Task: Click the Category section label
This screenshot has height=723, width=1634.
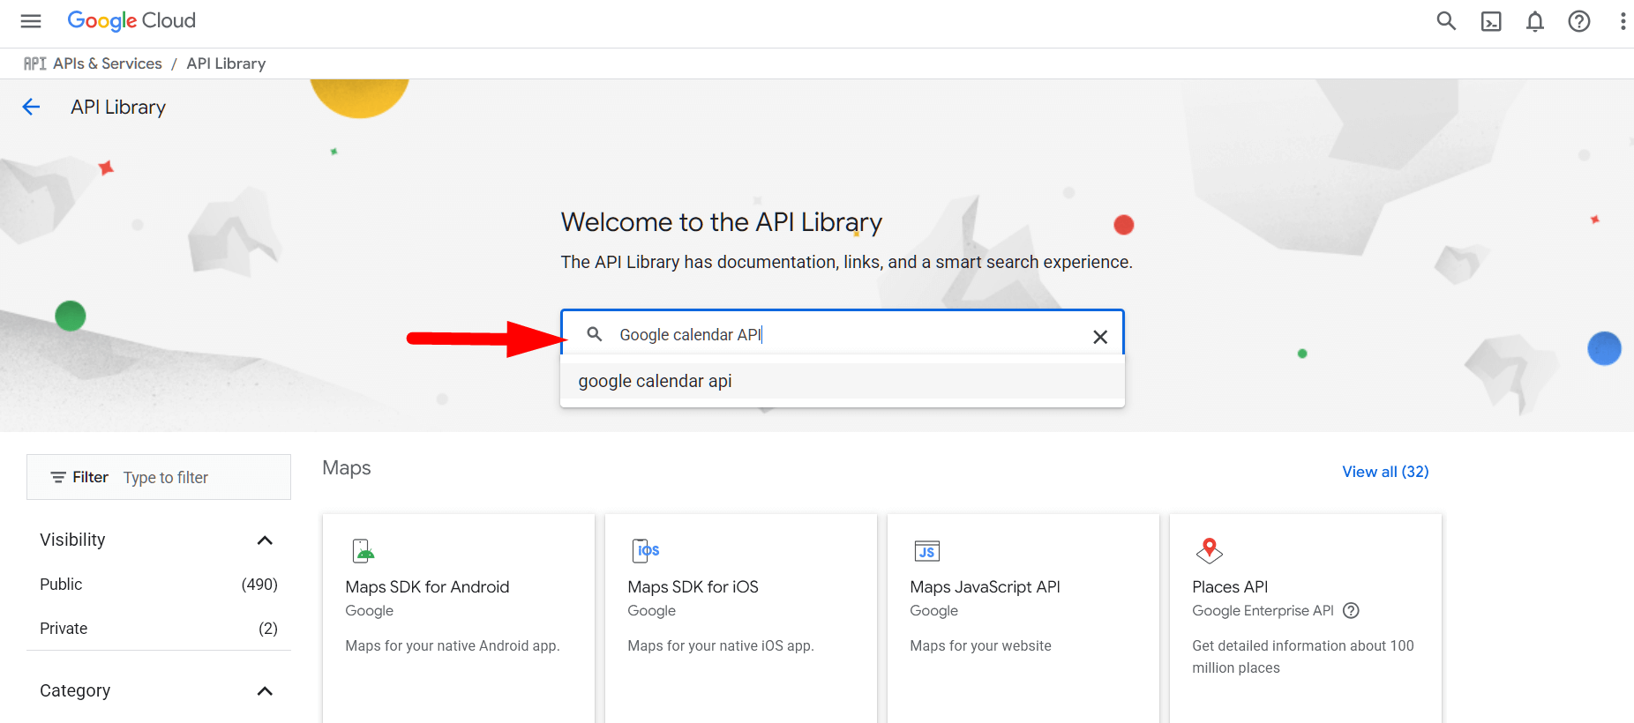Action: coord(75,690)
